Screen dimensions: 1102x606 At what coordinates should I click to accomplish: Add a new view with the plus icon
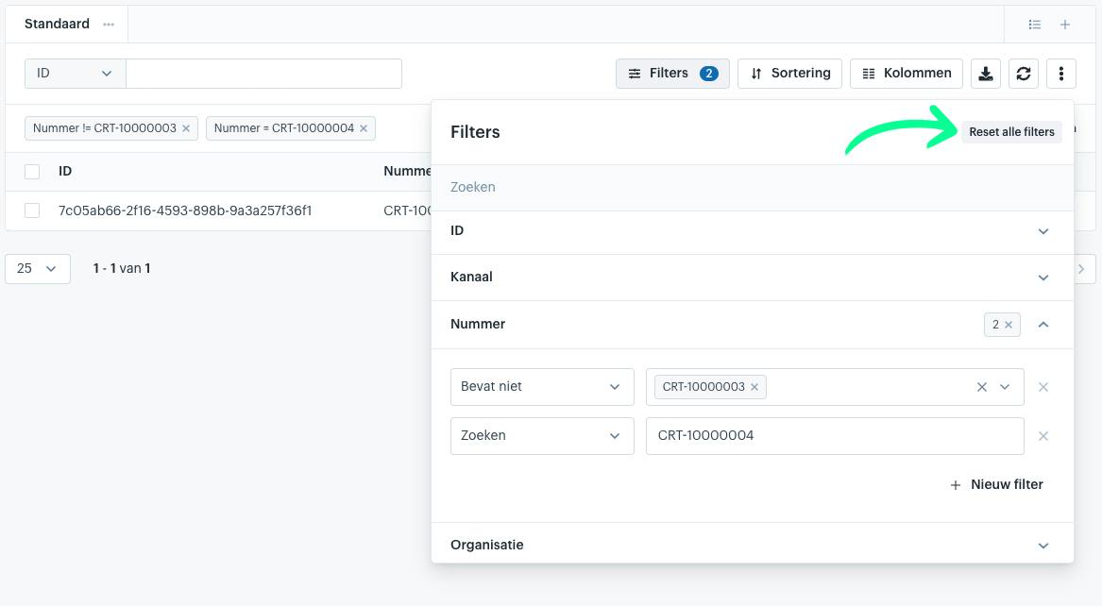click(1065, 25)
